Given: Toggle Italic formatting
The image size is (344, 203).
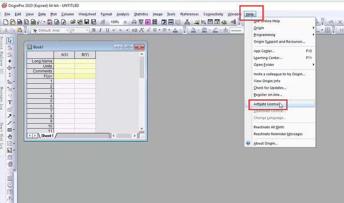Looking at the screenshot, I should (x=100, y=30).
